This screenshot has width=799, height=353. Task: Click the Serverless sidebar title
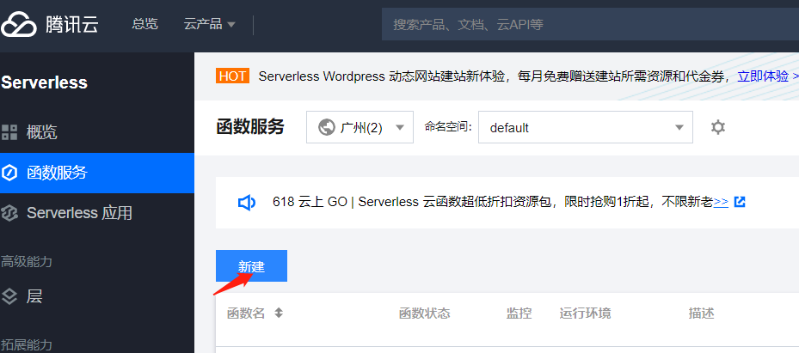[x=45, y=82]
